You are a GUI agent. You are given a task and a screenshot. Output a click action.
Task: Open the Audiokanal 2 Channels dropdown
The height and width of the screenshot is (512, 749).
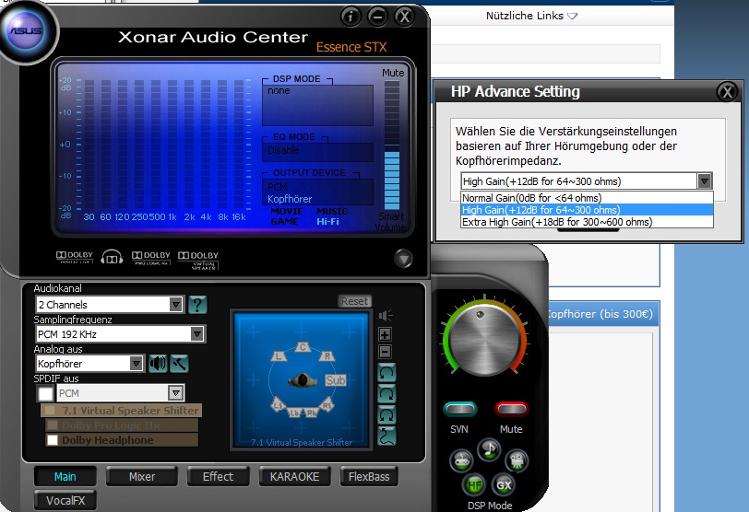[x=110, y=305]
